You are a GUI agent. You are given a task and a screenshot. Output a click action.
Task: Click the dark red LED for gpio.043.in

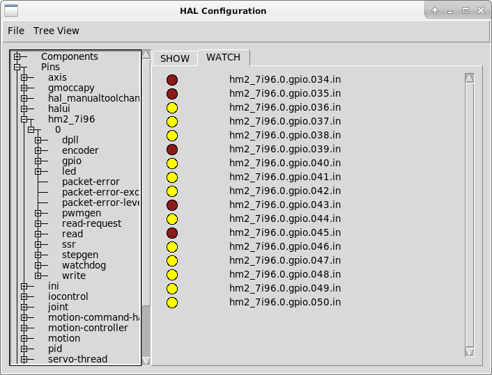point(172,205)
